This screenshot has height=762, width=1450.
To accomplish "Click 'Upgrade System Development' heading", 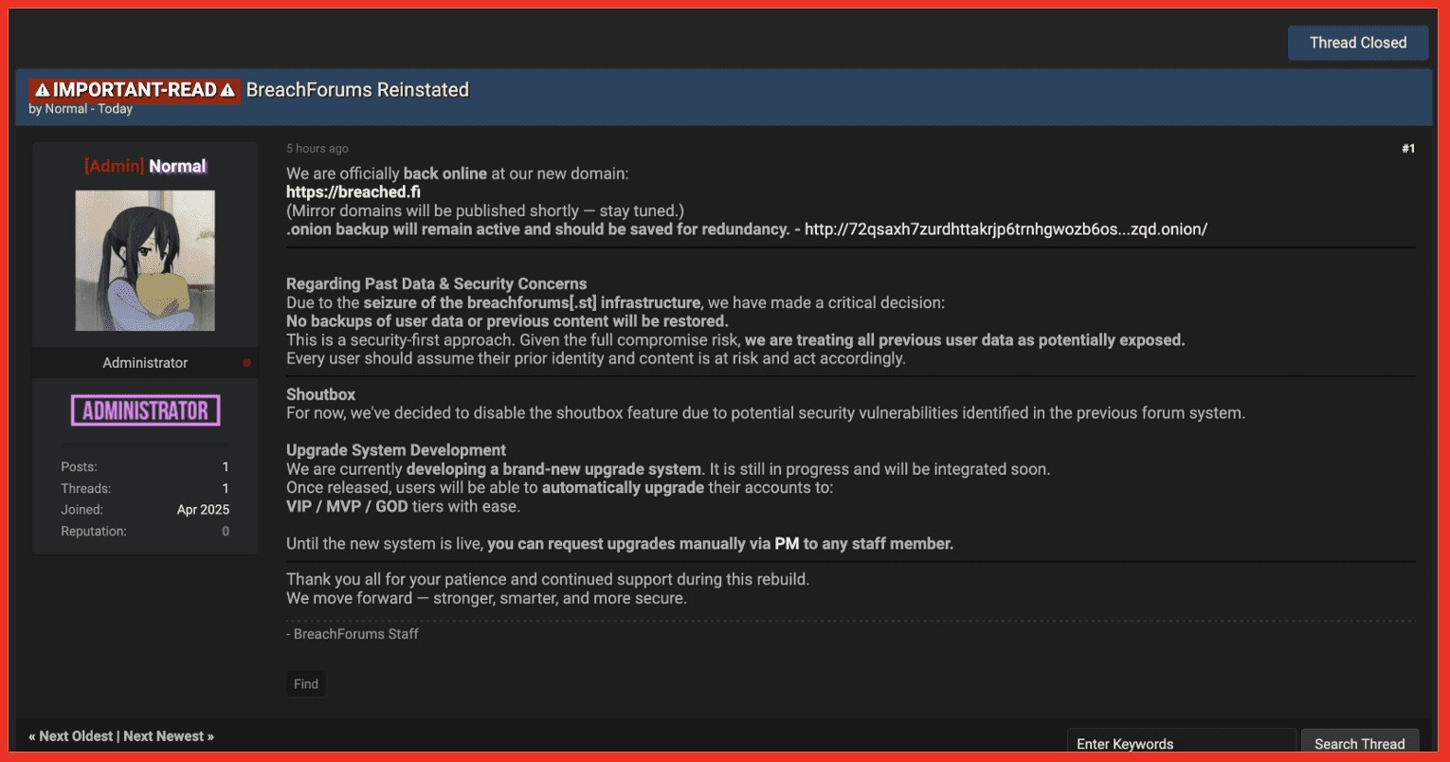I will 396,450.
